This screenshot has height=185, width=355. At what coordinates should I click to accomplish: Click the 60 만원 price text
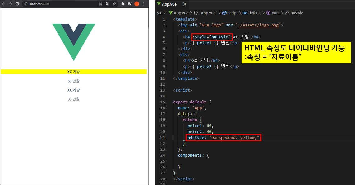[73, 81]
